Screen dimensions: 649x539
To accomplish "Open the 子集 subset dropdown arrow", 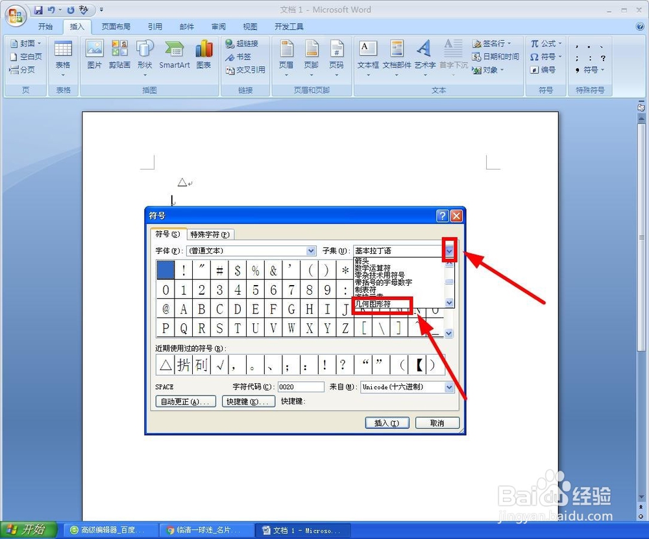I will [x=450, y=251].
